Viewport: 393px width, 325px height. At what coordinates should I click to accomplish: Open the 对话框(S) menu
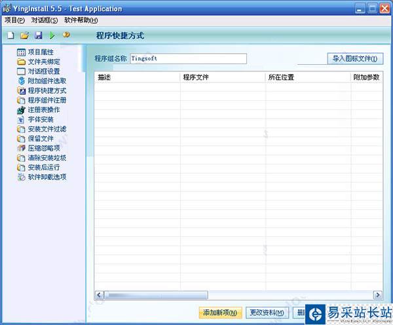pos(45,20)
